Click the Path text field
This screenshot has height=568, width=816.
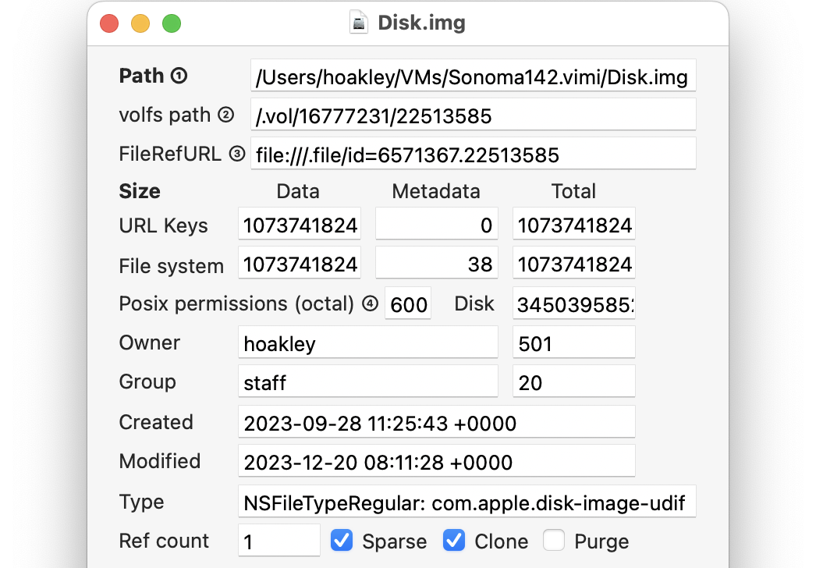(473, 77)
